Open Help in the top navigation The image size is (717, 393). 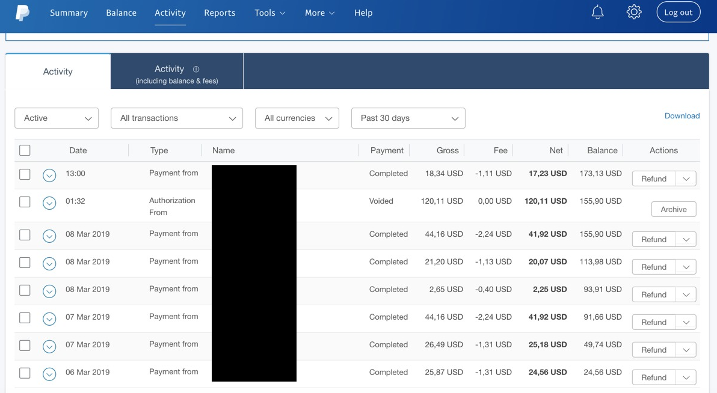pyautogui.click(x=363, y=13)
